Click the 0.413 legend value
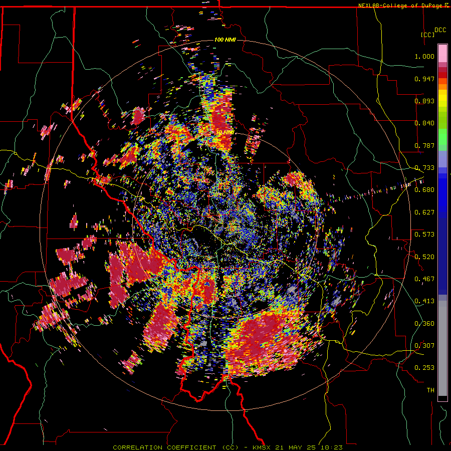The image size is (451, 451). pos(424,301)
